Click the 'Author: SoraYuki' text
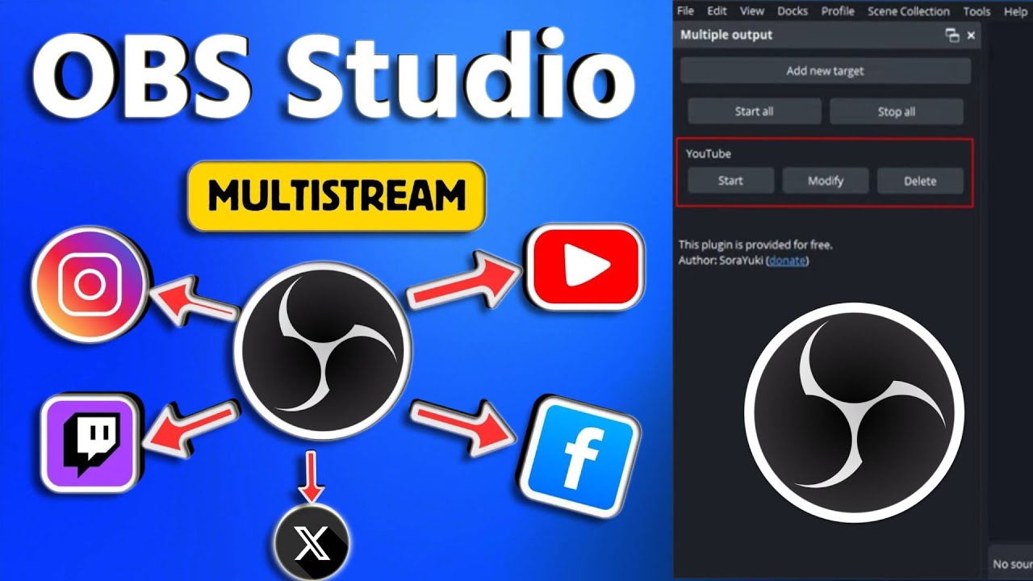 click(x=721, y=261)
